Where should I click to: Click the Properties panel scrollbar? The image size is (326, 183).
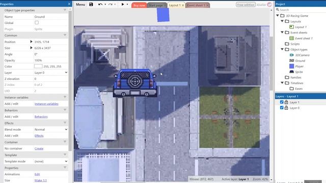coord(70,81)
